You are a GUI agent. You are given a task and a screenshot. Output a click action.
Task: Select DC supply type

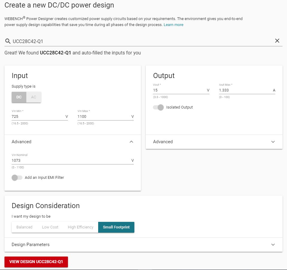tap(19, 97)
